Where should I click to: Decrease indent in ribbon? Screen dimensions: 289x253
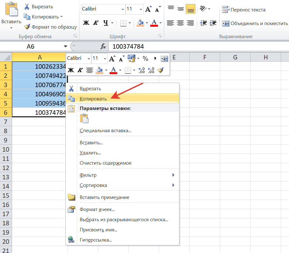tap(204, 23)
